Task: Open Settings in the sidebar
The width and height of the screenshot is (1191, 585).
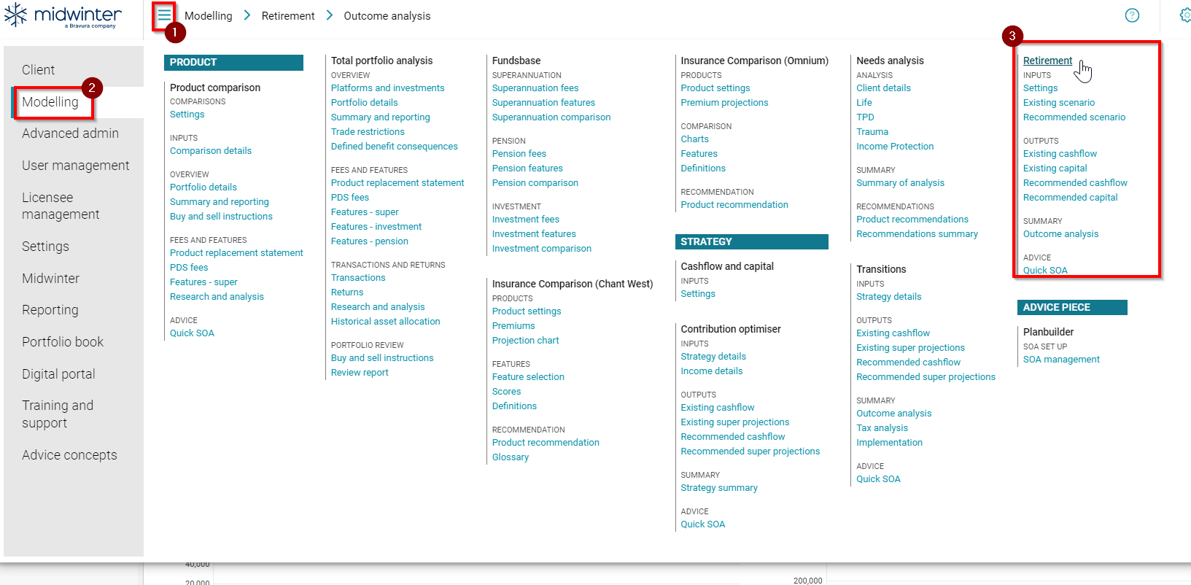Action: (45, 247)
